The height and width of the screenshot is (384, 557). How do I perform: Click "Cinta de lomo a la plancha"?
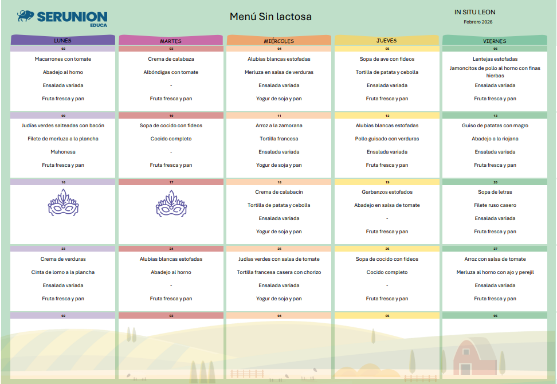tap(63, 272)
